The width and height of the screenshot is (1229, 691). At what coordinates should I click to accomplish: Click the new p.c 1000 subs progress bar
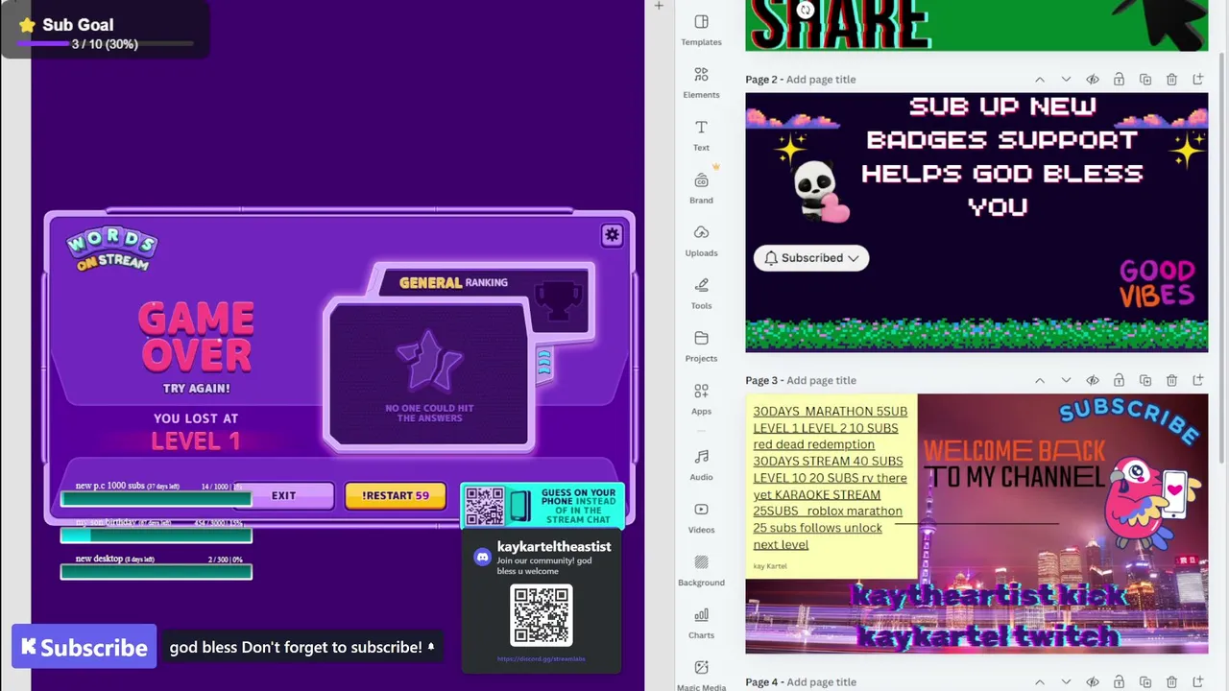point(156,499)
